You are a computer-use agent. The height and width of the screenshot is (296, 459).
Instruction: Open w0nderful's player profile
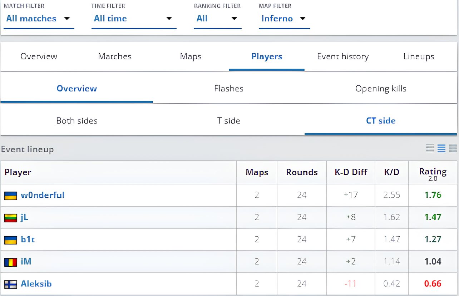tap(43, 195)
